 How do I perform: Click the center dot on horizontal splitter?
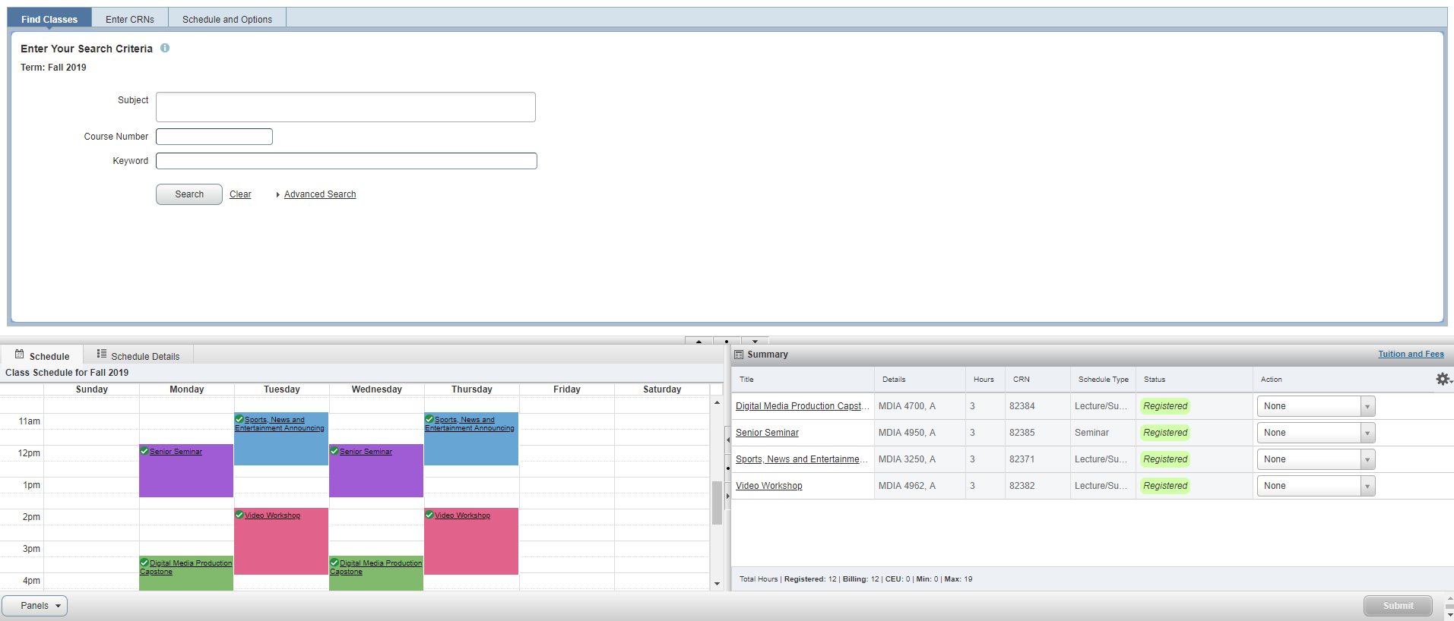[727, 342]
